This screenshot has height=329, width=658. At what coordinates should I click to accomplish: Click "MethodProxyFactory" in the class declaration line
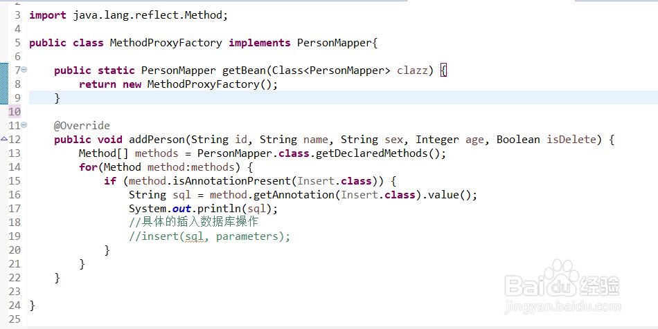point(166,43)
